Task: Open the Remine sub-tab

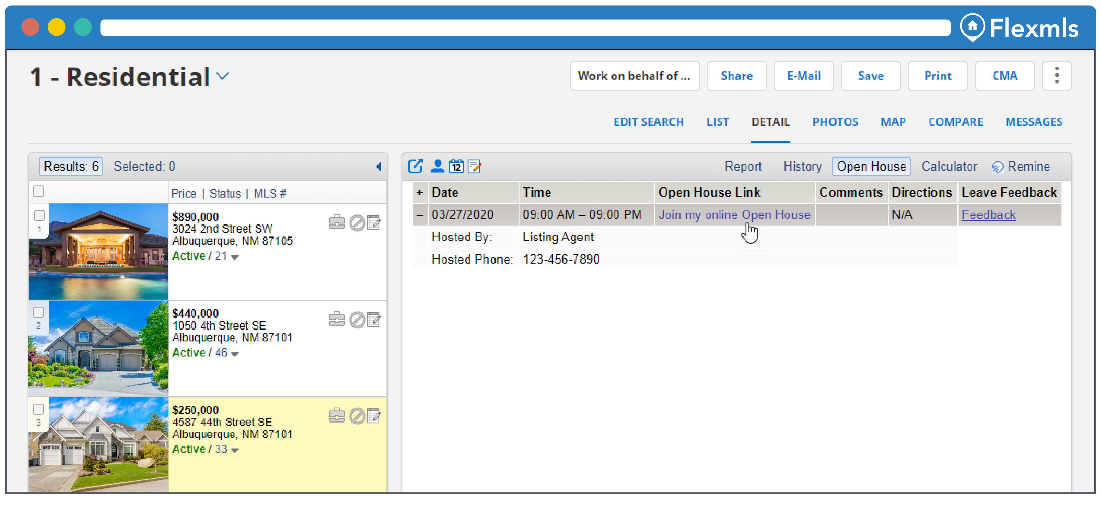Action: 1021,166
